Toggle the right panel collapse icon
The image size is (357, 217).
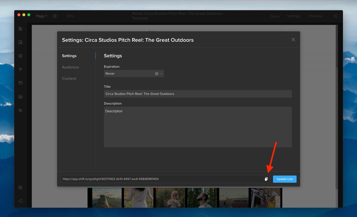point(336,16)
